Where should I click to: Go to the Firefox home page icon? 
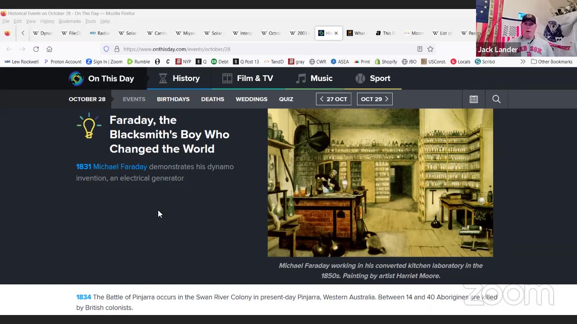[50, 49]
